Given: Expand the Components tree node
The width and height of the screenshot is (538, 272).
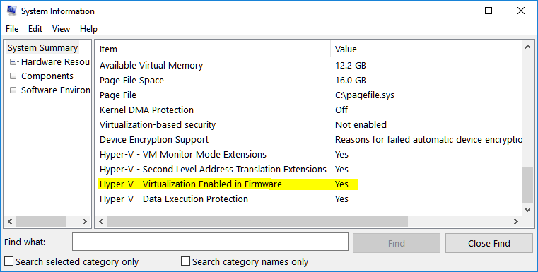Looking at the screenshot, I should (x=13, y=76).
